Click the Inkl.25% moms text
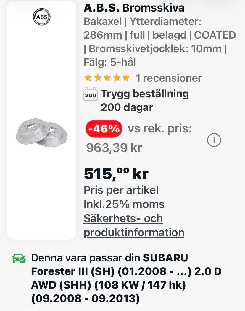This screenshot has width=245, height=311. point(124,204)
